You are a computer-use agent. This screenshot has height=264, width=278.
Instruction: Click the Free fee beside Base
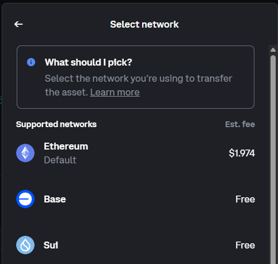pyautogui.click(x=245, y=199)
